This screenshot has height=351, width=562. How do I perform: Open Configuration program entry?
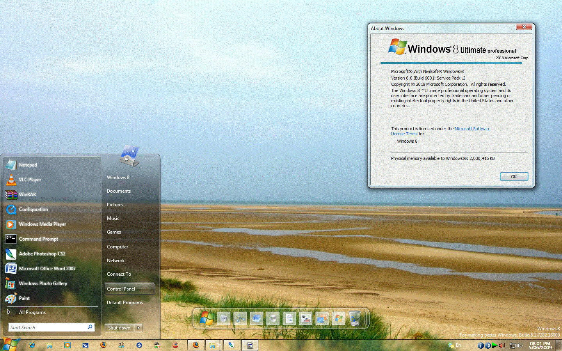tap(52, 209)
